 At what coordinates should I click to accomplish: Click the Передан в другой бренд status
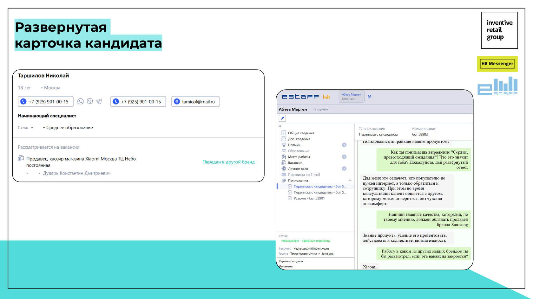click(228, 162)
